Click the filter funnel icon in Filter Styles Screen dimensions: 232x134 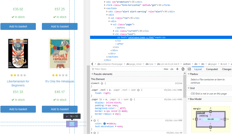[93, 69]
